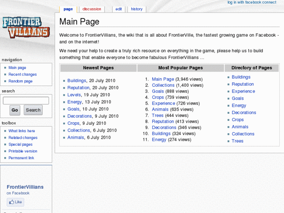Open Animals with 635 views
The height and width of the screenshot is (213, 284).
[x=160, y=109]
